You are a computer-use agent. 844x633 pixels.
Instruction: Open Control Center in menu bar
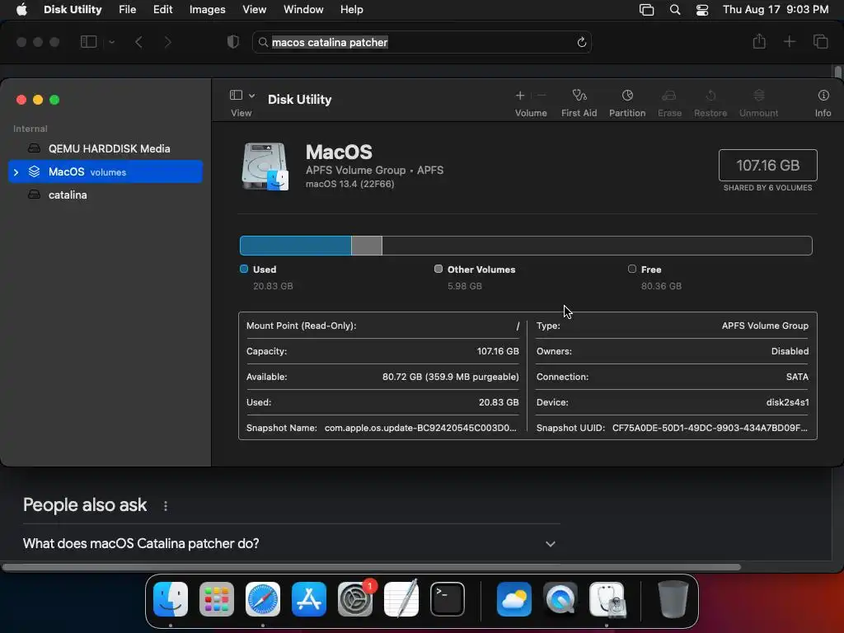(x=702, y=10)
